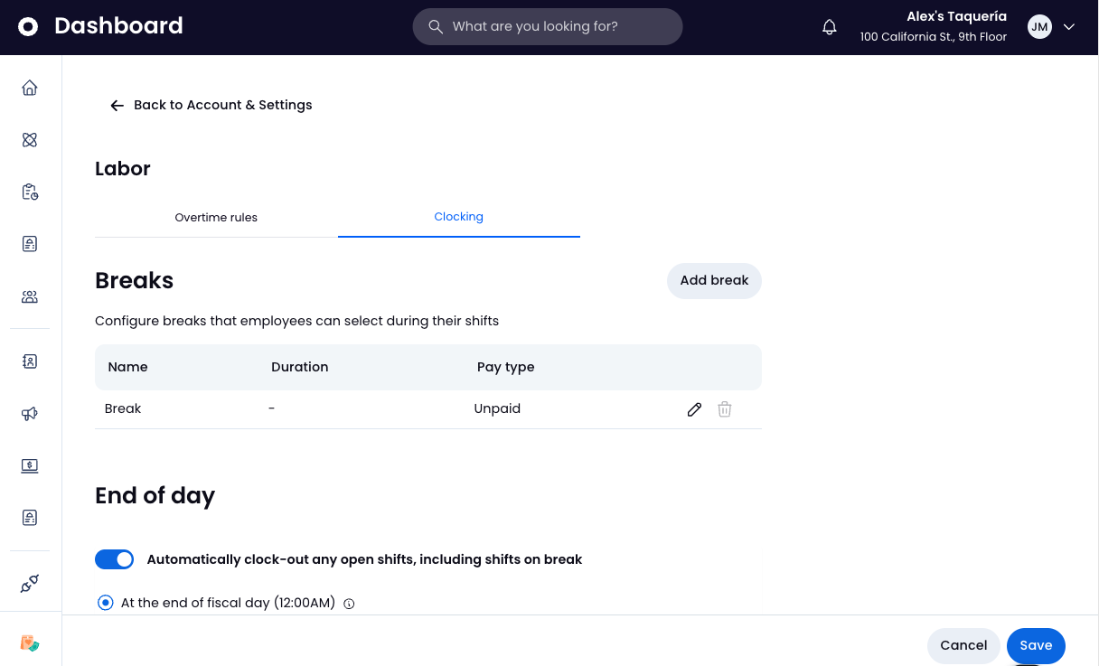
Task: Click the Add break button
Action: pyautogui.click(x=714, y=280)
